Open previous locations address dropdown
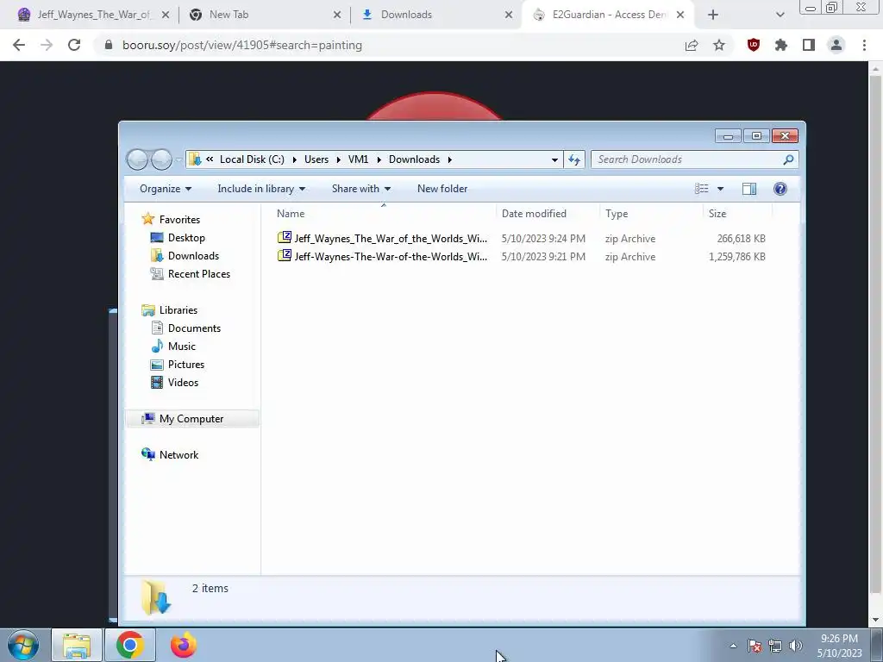This screenshot has width=883, height=662. click(x=554, y=159)
